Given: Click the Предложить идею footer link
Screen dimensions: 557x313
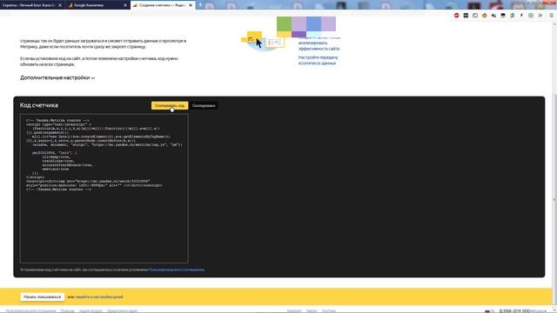Looking at the screenshot, I should 122,311.
